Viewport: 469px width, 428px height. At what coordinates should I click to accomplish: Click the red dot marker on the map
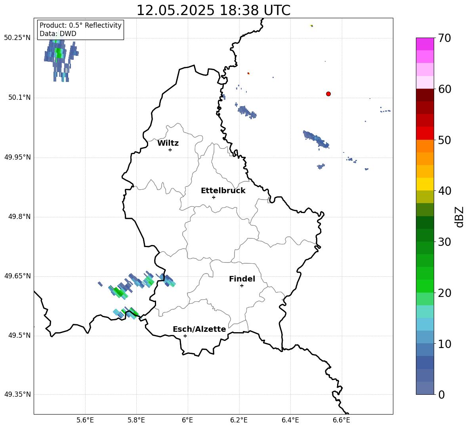pyautogui.click(x=328, y=94)
